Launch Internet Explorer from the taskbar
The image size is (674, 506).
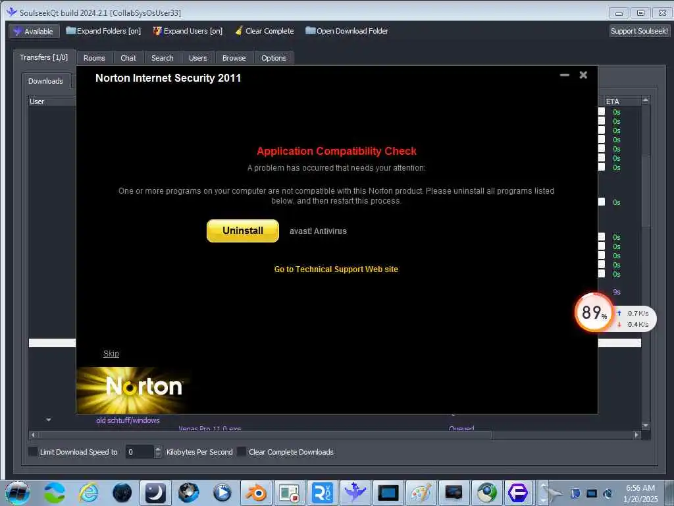88,493
